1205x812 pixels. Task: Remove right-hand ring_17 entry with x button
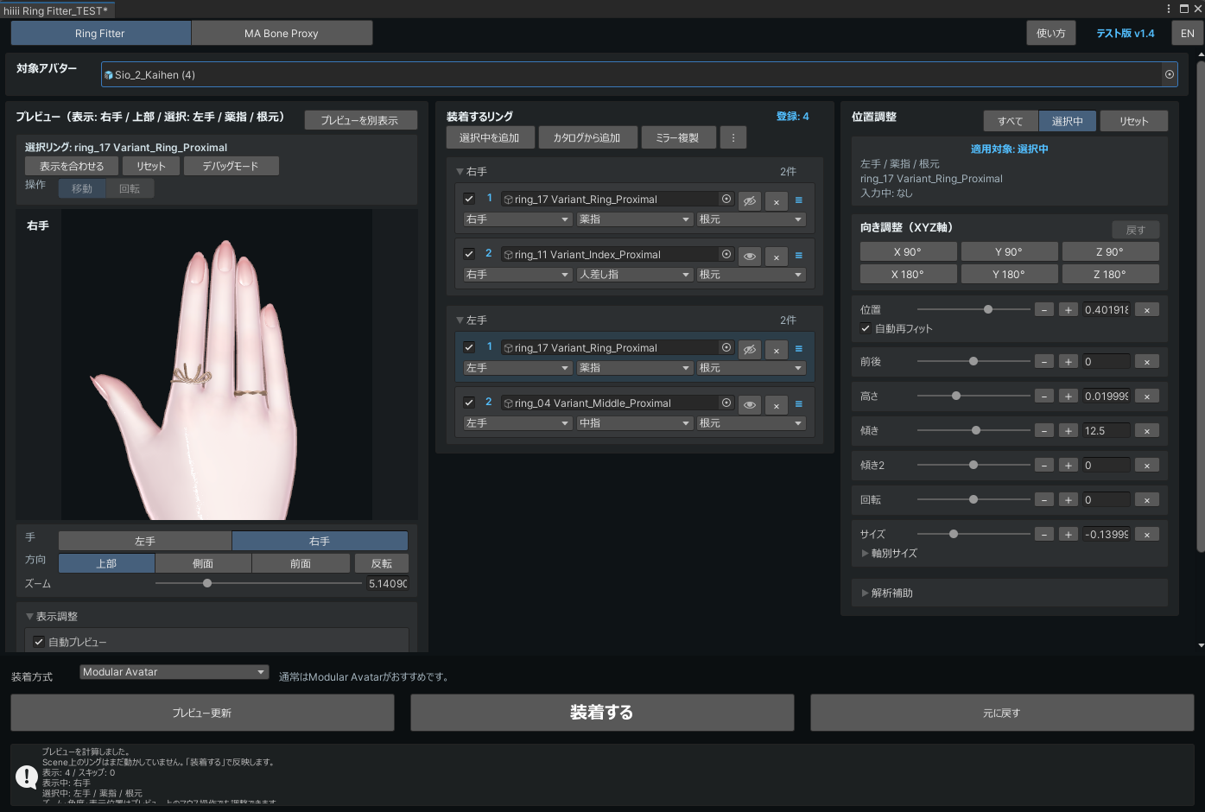click(x=777, y=201)
